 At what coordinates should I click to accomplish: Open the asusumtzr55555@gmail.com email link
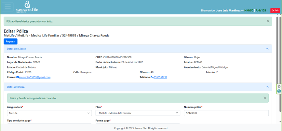[x=35, y=77]
